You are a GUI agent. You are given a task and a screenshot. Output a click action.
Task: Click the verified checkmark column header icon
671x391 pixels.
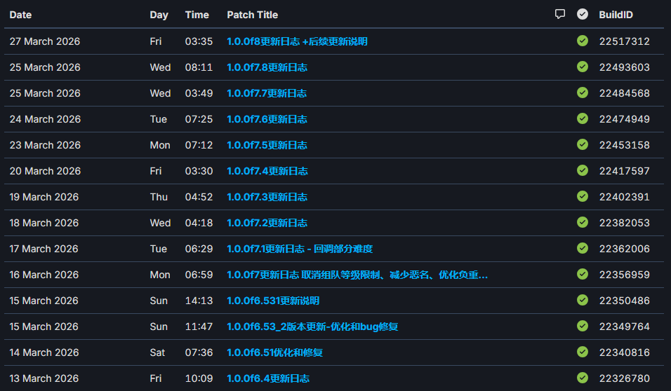point(582,14)
